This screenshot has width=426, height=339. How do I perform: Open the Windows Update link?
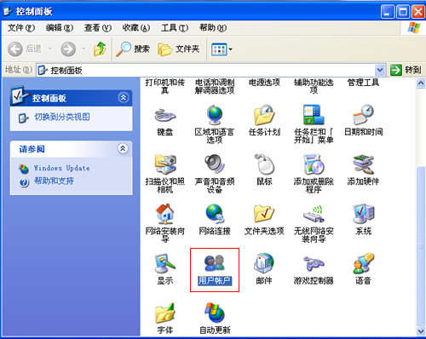(x=62, y=168)
